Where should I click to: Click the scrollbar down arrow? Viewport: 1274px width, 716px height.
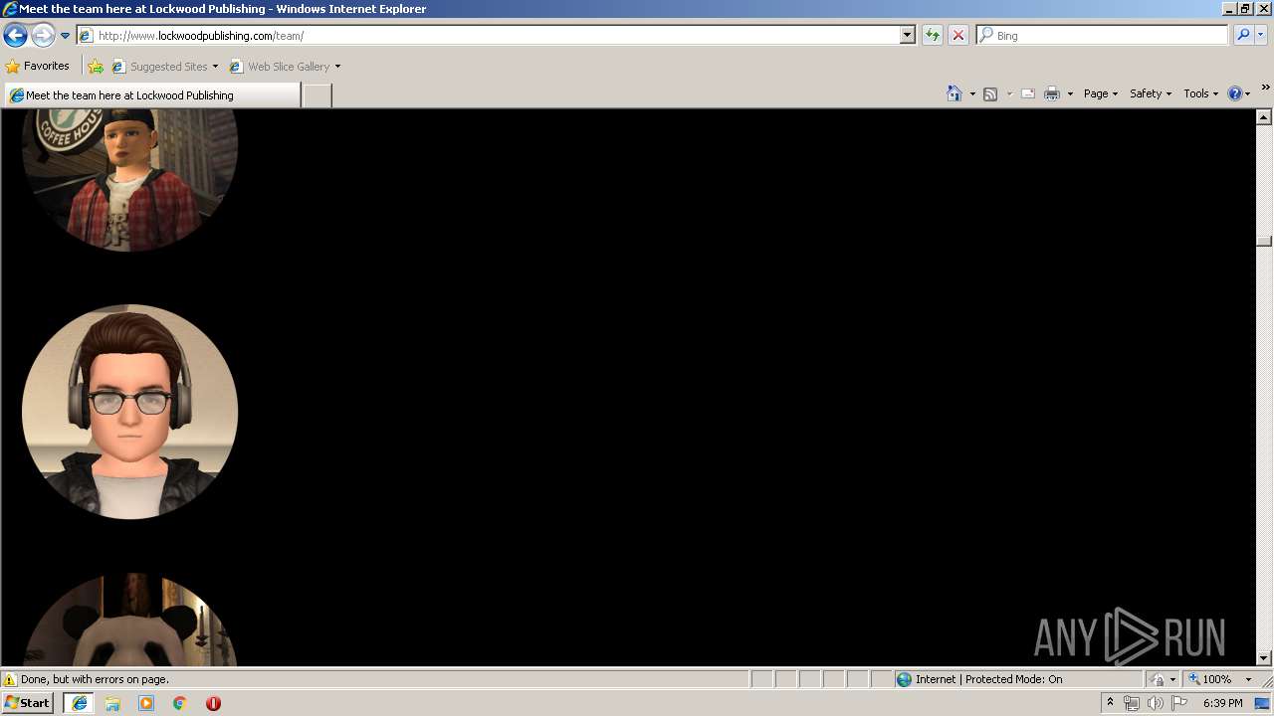pyautogui.click(x=1264, y=657)
